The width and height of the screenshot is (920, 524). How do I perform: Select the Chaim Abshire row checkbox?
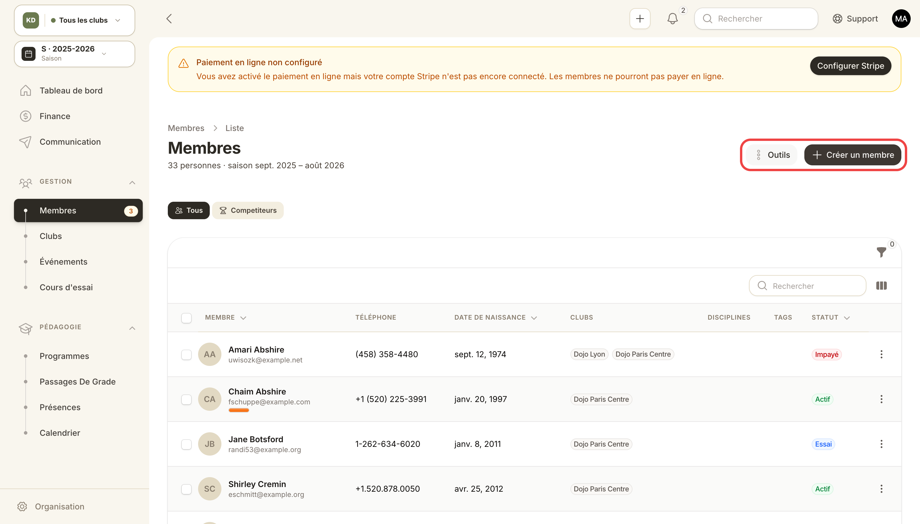point(186,399)
